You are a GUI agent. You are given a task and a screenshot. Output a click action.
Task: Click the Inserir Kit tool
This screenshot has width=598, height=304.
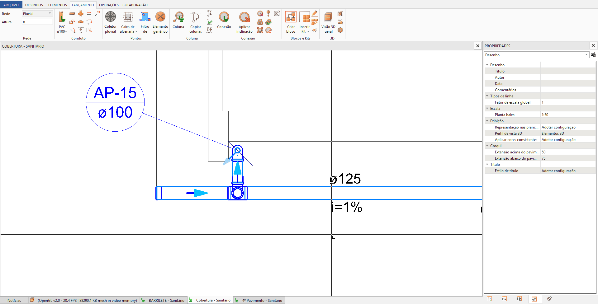coord(305,22)
